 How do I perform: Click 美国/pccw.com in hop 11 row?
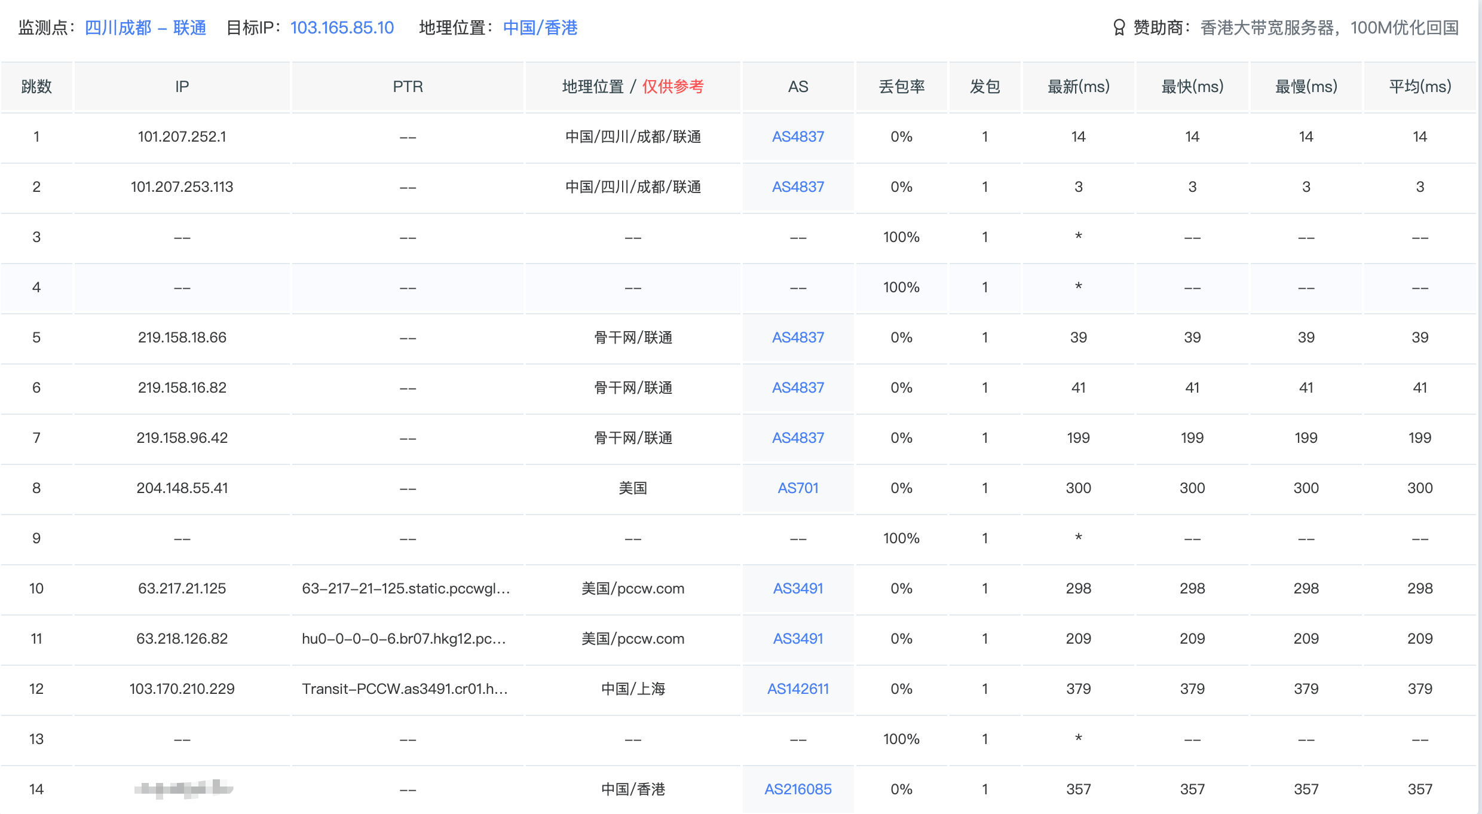(633, 639)
